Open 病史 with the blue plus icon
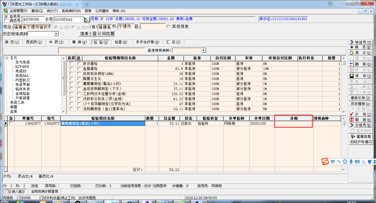 (361, 48)
